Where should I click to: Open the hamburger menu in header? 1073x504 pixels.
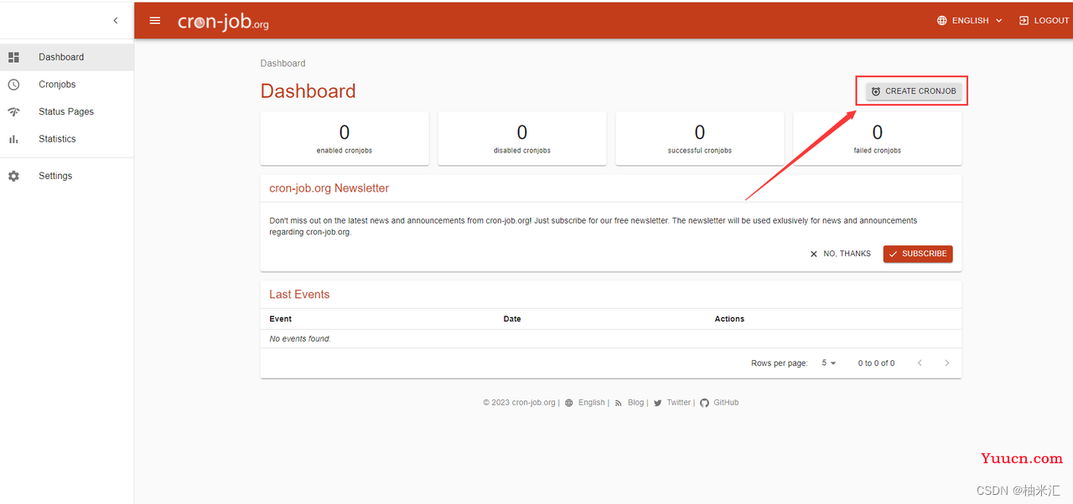pyautogui.click(x=155, y=21)
